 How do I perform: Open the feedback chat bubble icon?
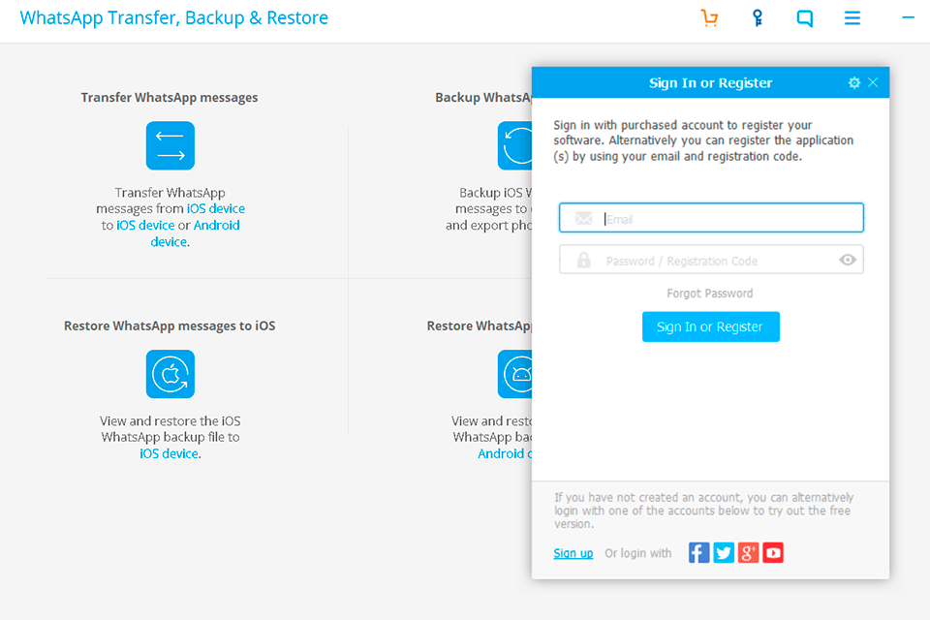coord(804,17)
